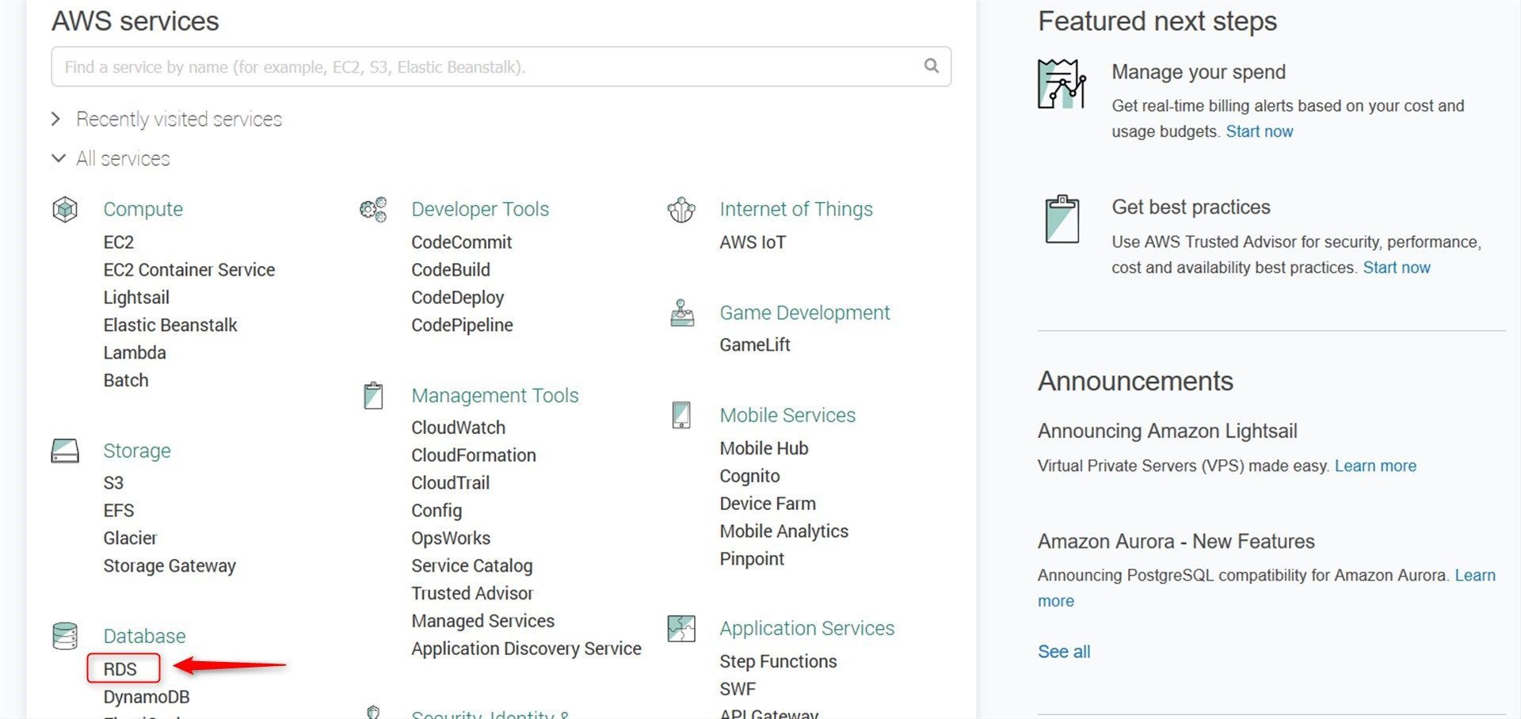The height and width of the screenshot is (719, 1521).
Task: Open Storage Gateway
Action: (170, 566)
